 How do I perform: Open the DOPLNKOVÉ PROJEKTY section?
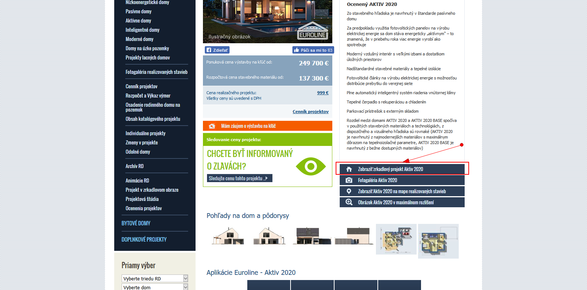[144, 239]
